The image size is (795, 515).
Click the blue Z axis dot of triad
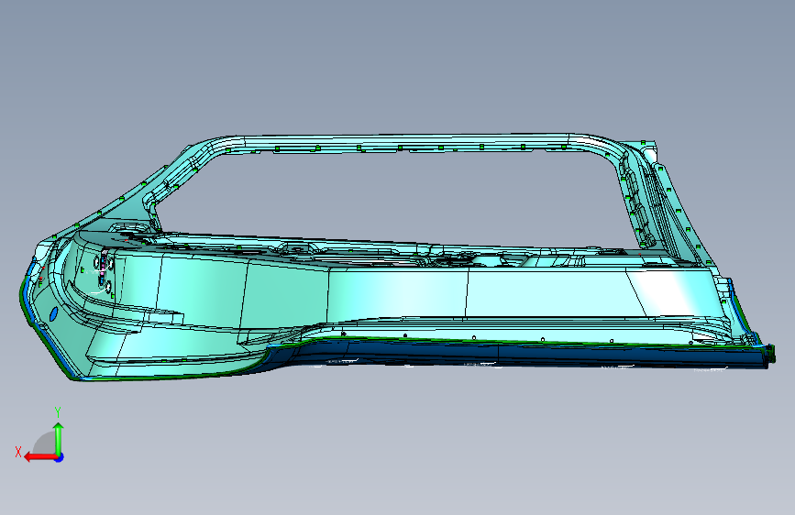point(60,457)
